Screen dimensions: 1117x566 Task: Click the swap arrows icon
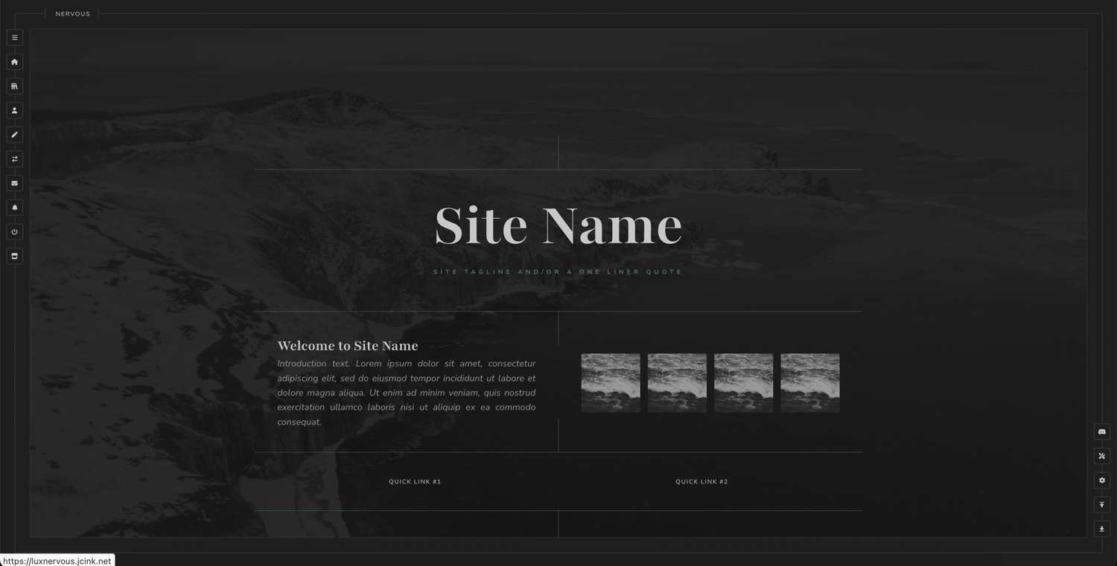[14, 159]
